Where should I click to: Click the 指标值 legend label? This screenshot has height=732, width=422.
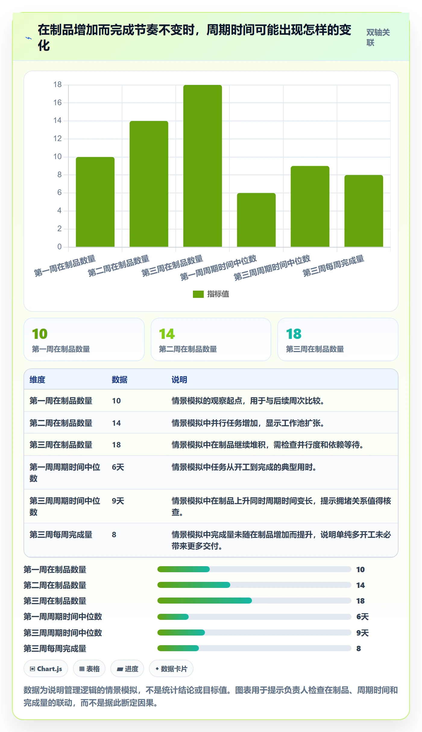pyautogui.click(x=218, y=294)
